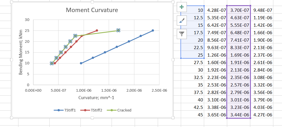Select the TStiff2 legend entry

point(94,110)
